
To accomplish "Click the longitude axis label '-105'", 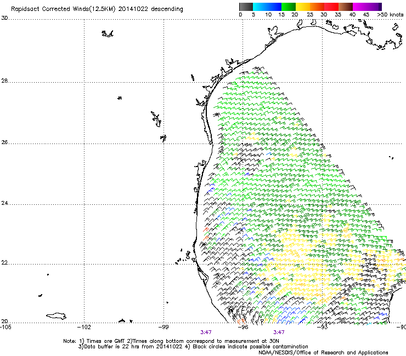I will 5,327.
